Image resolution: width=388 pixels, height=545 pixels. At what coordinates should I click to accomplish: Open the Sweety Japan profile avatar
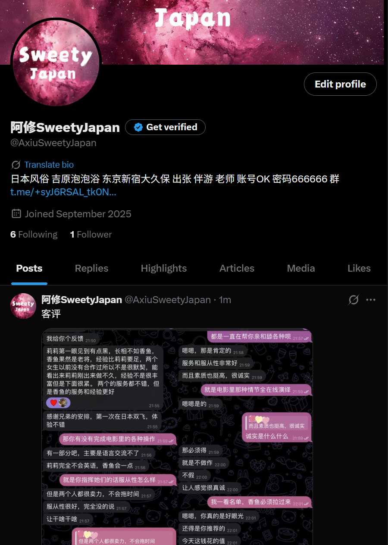(56, 63)
